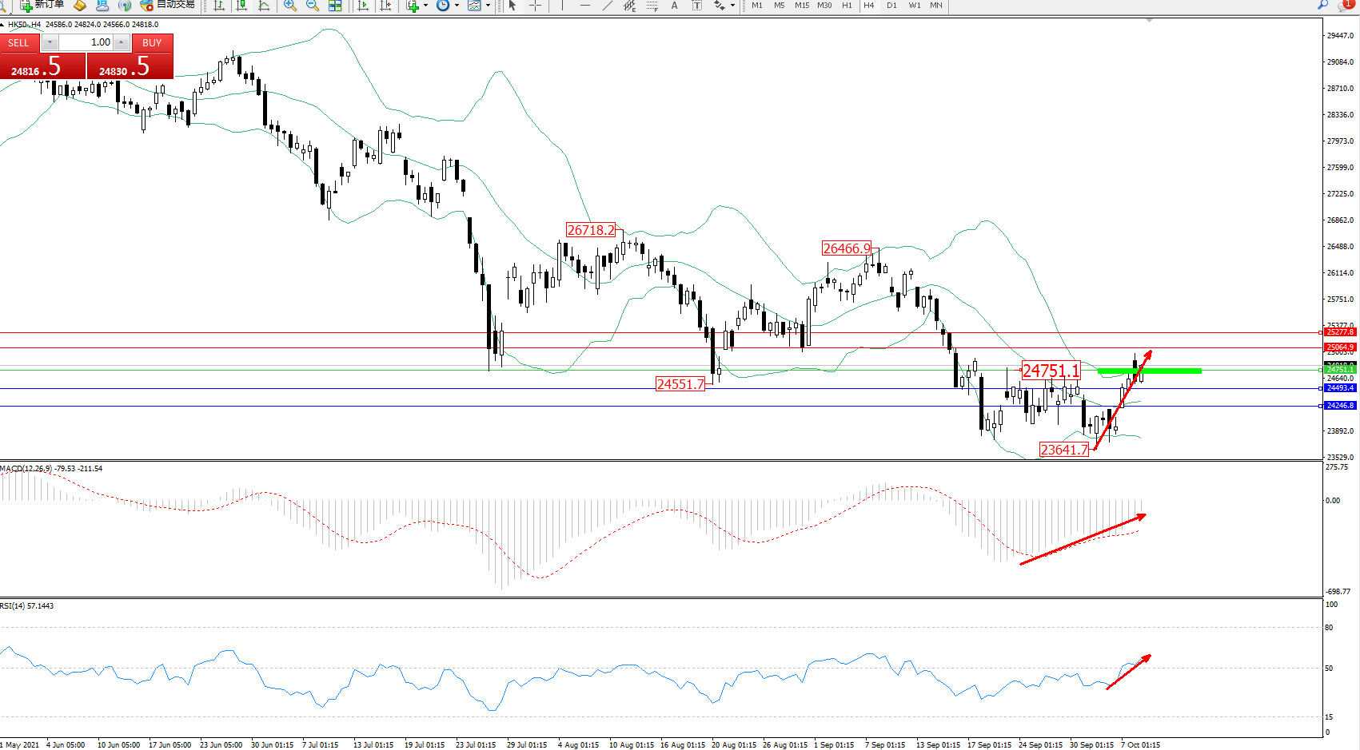Expand the chart periods clock dropdown
Image resolution: width=1360 pixels, height=750 pixels.
tap(457, 6)
